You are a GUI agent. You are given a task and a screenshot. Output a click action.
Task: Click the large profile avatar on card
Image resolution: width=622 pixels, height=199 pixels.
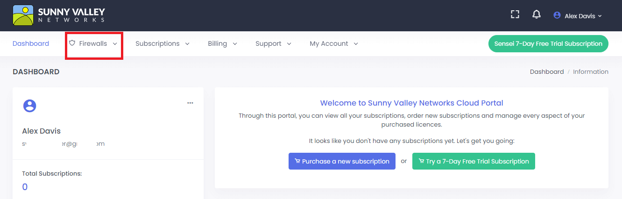coord(30,106)
